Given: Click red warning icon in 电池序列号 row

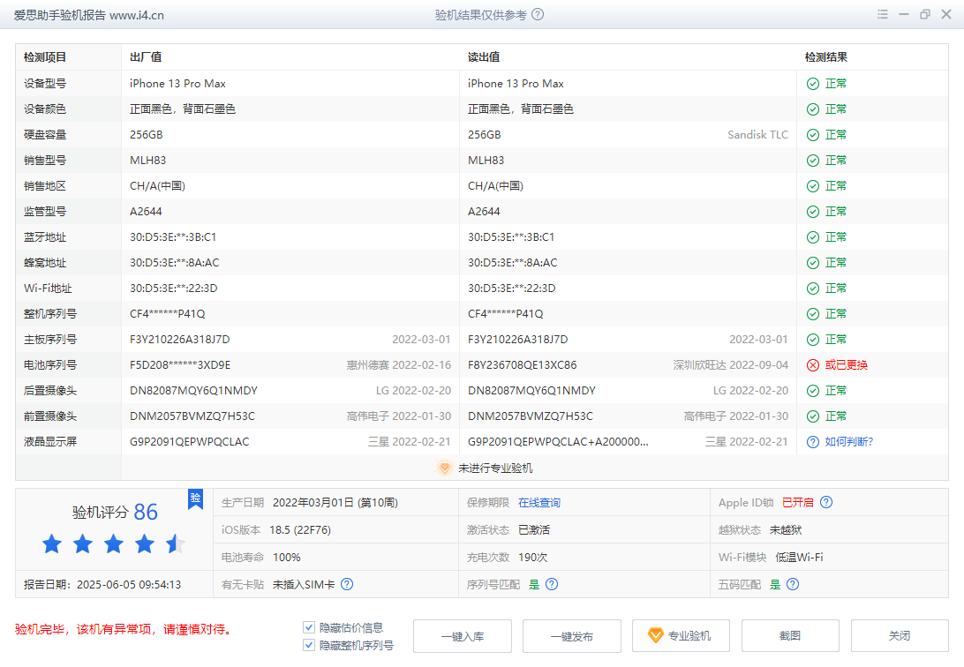Looking at the screenshot, I should [812, 365].
